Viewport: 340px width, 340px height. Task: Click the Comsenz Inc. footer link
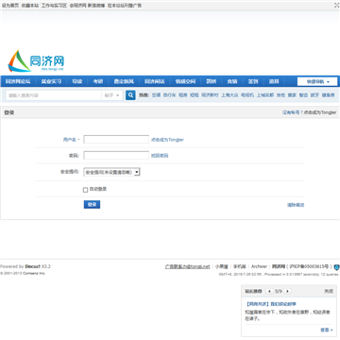[34, 273]
